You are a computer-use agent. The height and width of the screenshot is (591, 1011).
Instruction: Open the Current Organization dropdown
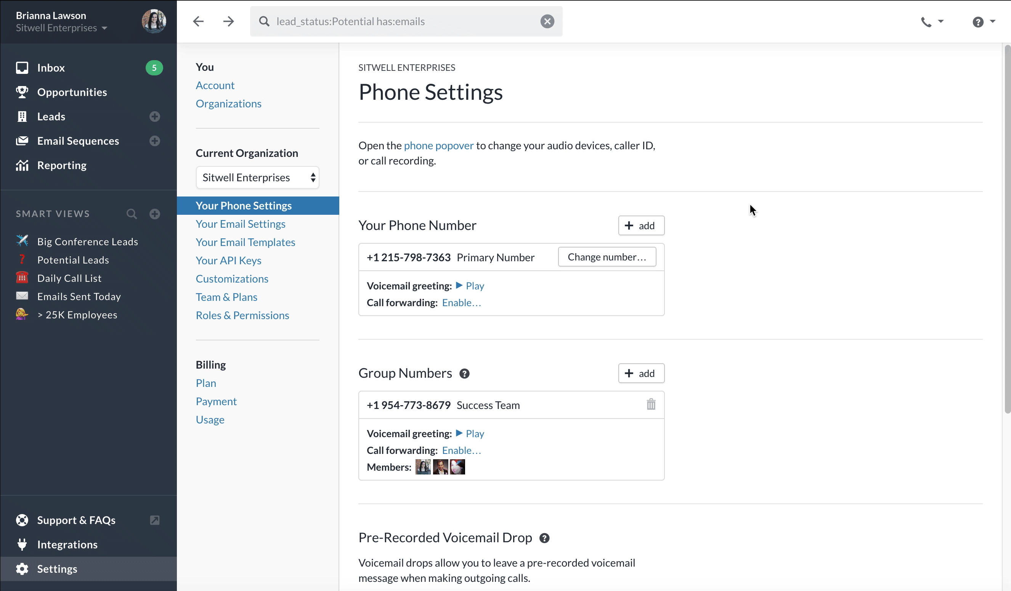point(257,177)
